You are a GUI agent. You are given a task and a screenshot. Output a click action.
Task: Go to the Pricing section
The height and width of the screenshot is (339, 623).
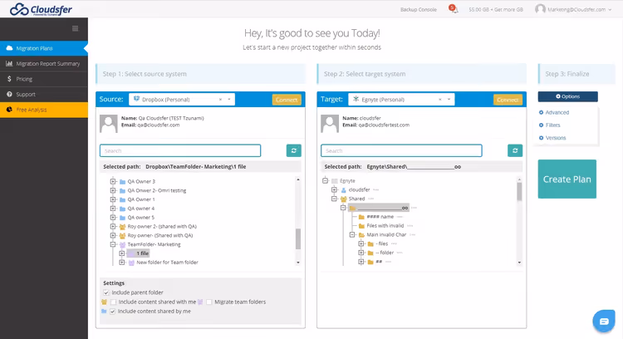point(44,79)
